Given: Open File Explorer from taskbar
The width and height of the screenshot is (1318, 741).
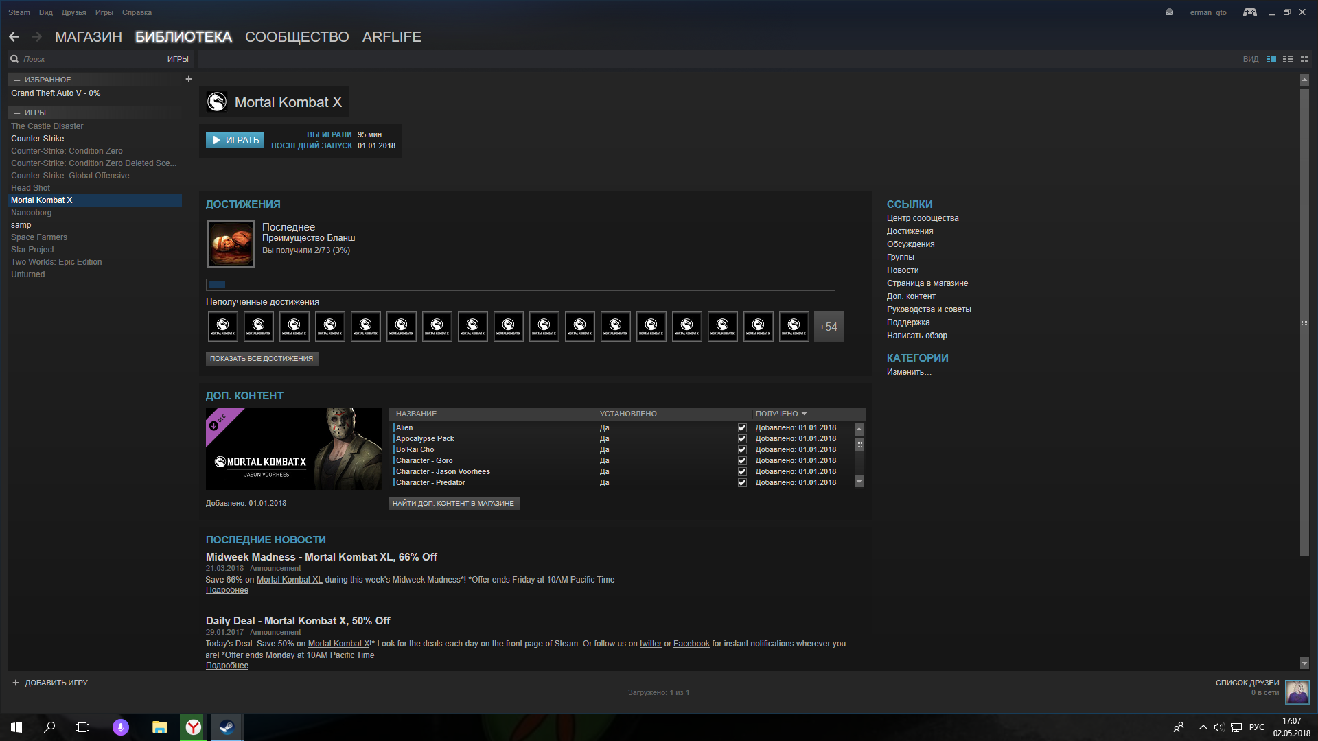Looking at the screenshot, I should [x=160, y=727].
